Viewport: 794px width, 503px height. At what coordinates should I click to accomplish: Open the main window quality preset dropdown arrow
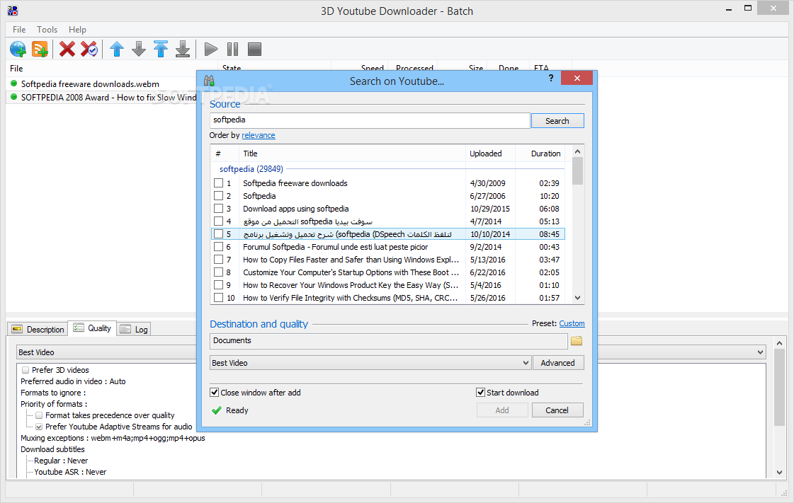click(x=760, y=352)
